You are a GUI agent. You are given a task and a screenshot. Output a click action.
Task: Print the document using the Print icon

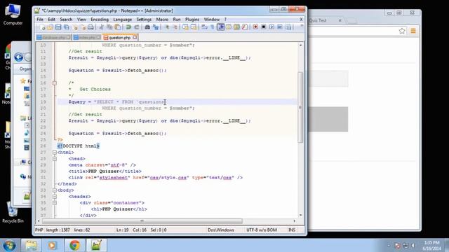[91, 27]
